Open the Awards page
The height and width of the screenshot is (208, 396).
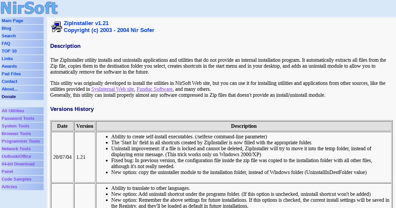coord(22,66)
